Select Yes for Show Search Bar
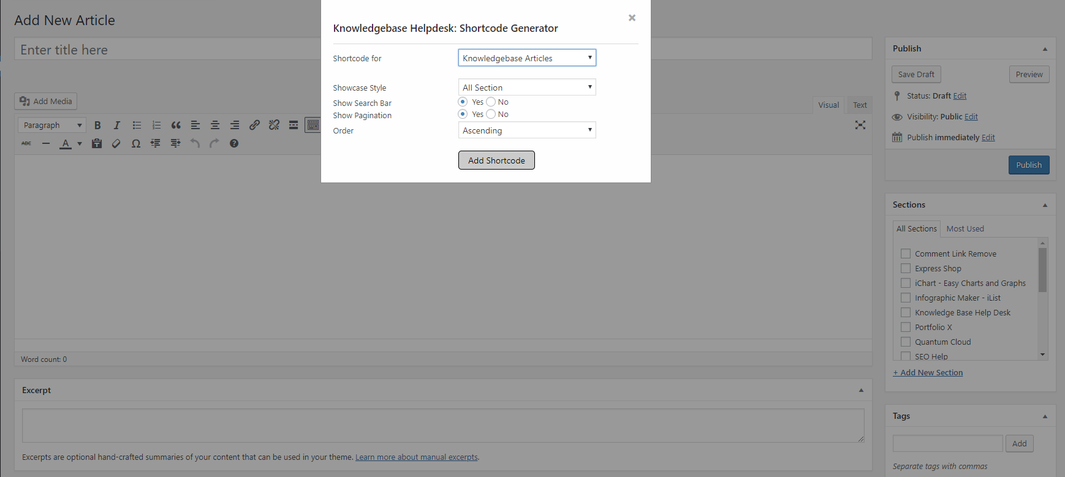The width and height of the screenshot is (1065, 477). (x=463, y=102)
